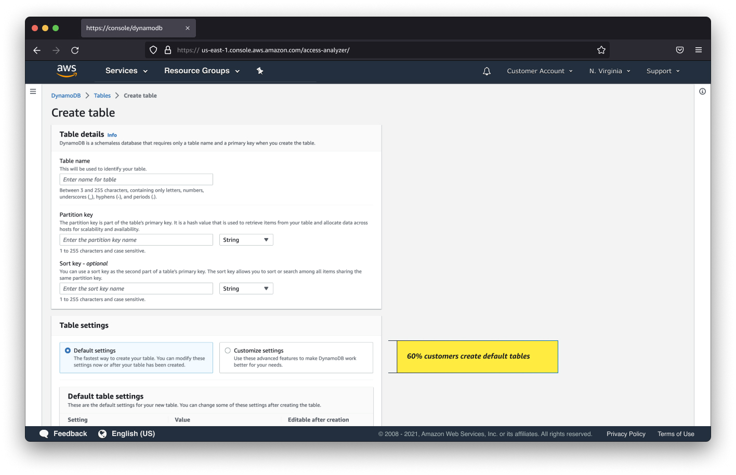The image size is (736, 475).
Task: Reload the page in the browser
Action: pos(75,50)
